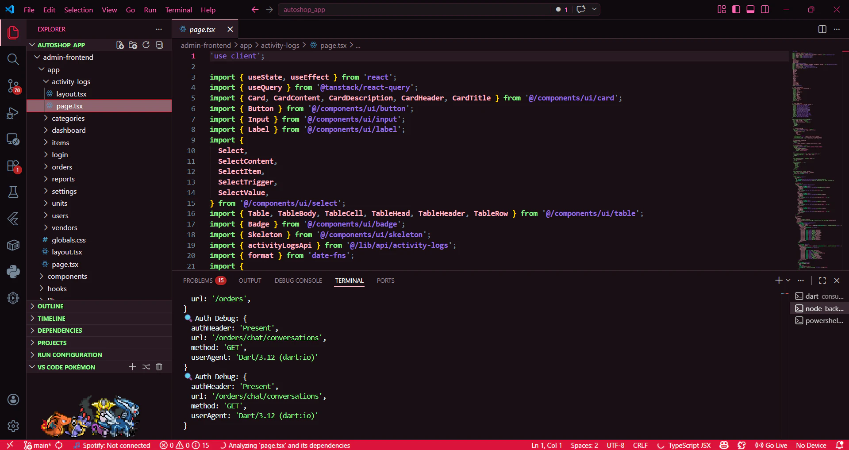Toggle the primary side bar

(736, 9)
